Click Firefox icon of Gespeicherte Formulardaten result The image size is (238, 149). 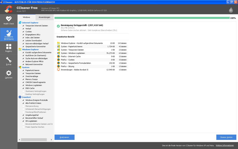[x=58, y=63]
